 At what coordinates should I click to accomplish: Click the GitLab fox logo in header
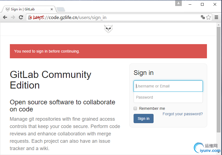point(108,29)
